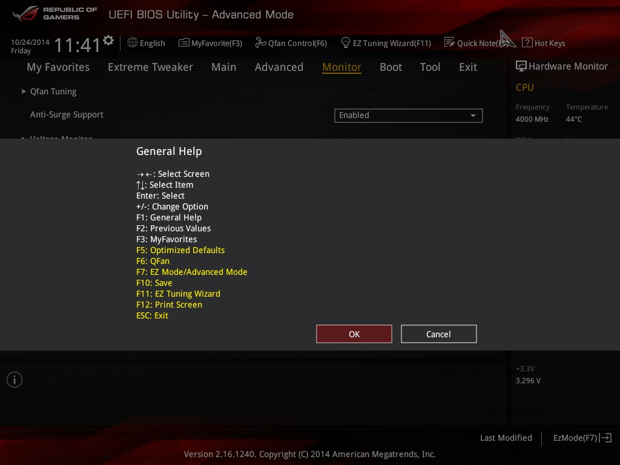Open the Advanced tab

[279, 67]
